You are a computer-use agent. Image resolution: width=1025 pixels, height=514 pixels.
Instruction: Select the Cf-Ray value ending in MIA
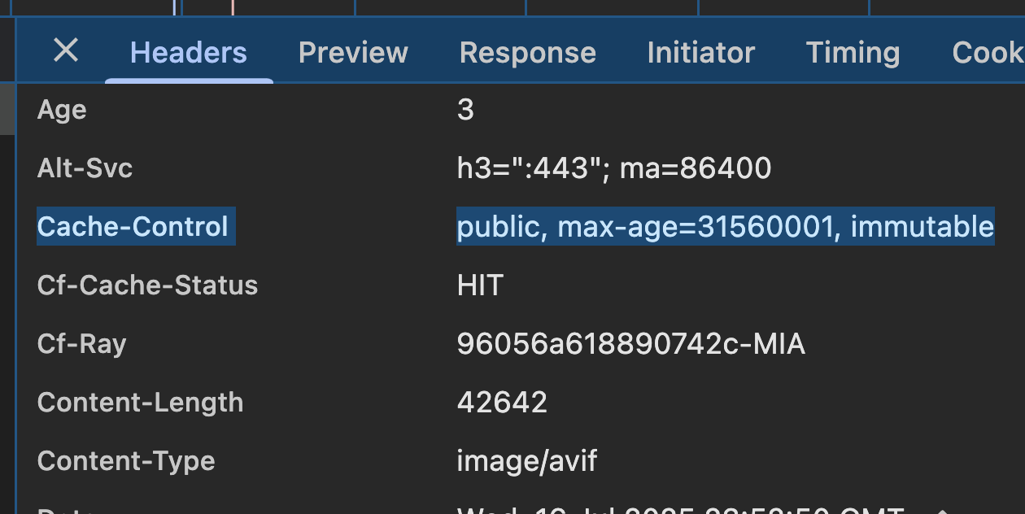(x=631, y=343)
